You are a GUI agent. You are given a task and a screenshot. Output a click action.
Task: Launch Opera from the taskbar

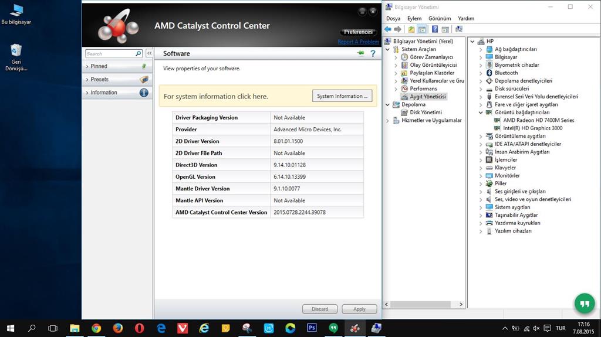139,328
